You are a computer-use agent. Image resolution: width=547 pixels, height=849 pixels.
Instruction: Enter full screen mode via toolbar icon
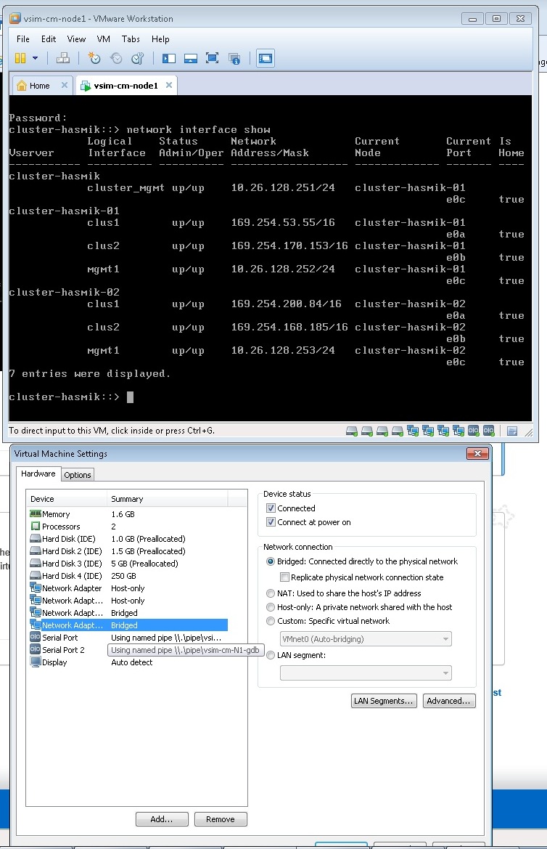tap(212, 58)
